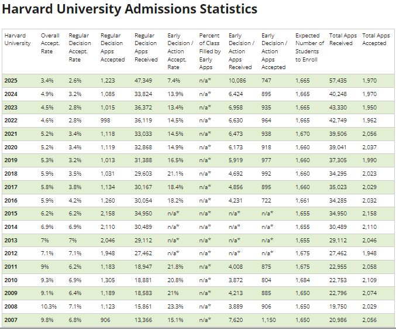Select the 10.3% overall acceptance rate cell

[x=49, y=307]
